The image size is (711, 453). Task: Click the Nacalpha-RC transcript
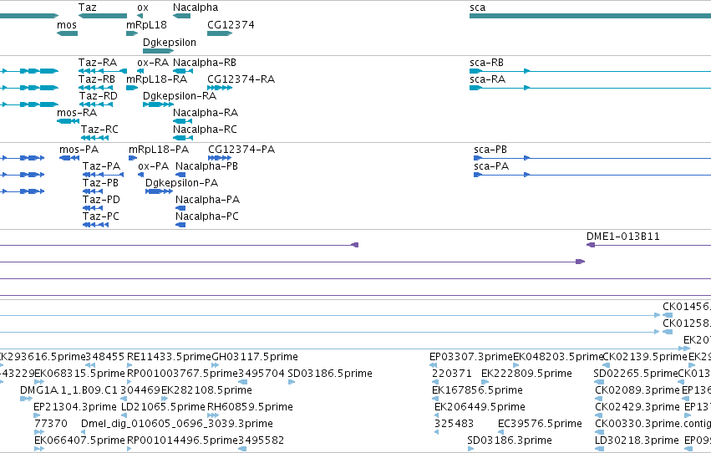click(x=183, y=138)
